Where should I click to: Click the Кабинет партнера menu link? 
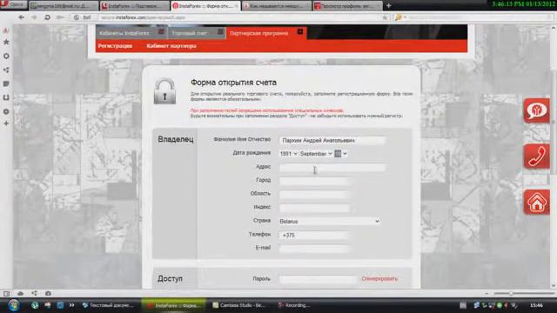click(x=171, y=46)
